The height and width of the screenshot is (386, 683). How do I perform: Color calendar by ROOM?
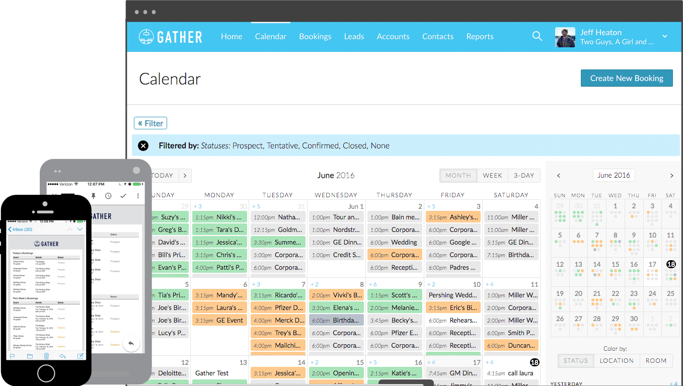point(656,360)
